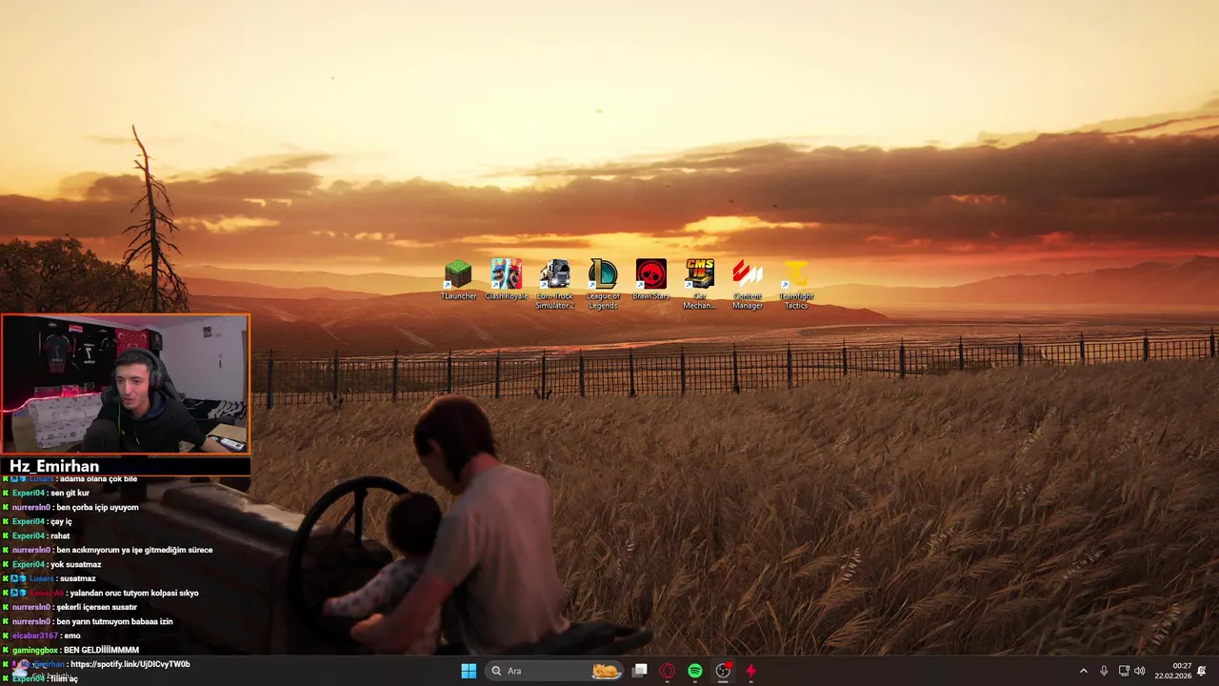Open the Windows Start menu
This screenshot has width=1219, height=686.
[x=469, y=671]
